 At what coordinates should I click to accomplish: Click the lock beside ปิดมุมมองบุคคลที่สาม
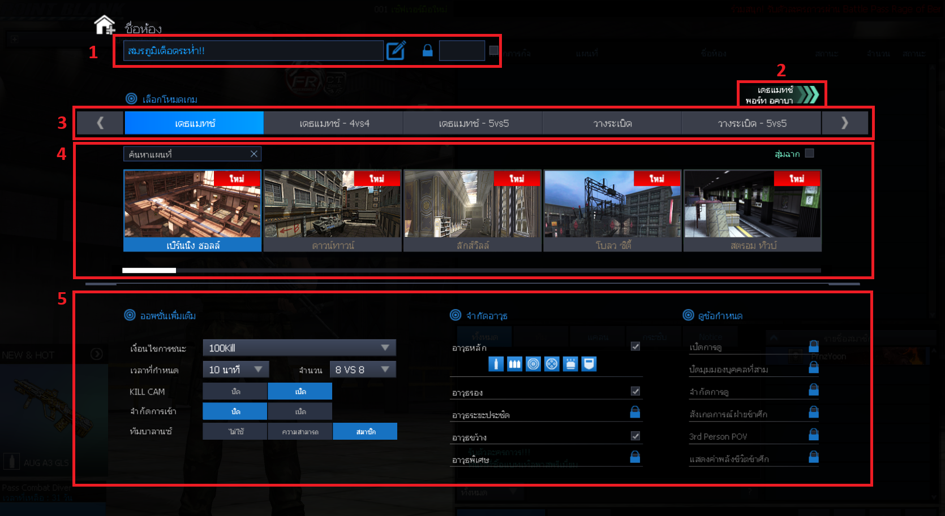click(x=814, y=367)
